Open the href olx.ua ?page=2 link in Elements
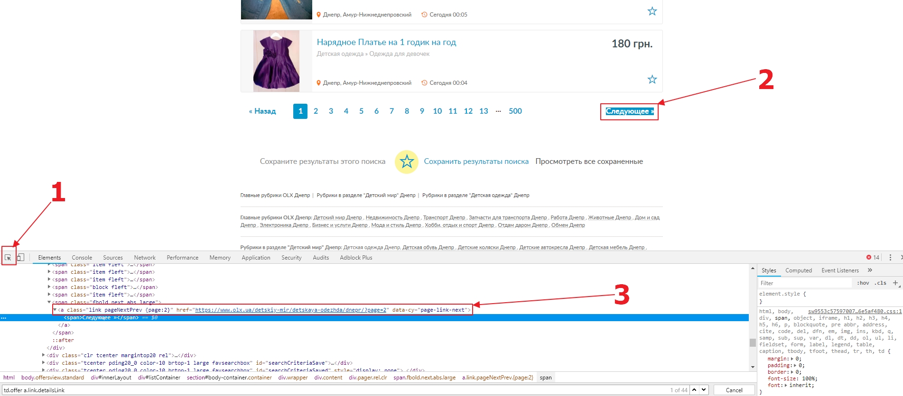The height and width of the screenshot is (396, 903). coord(290,310)
